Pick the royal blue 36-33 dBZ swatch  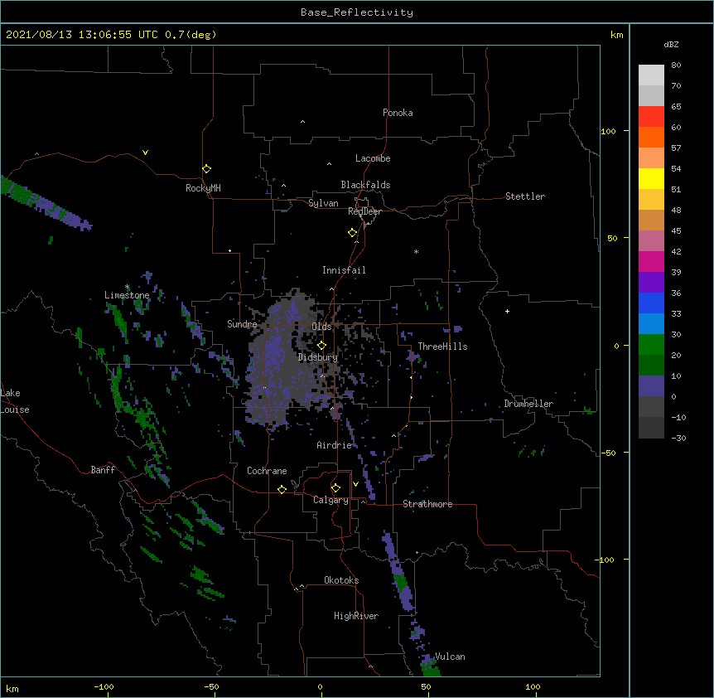point(651,303)
